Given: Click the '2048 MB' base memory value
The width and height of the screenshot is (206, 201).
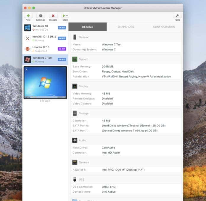Looking at the screenshot, I should (108, 67).
